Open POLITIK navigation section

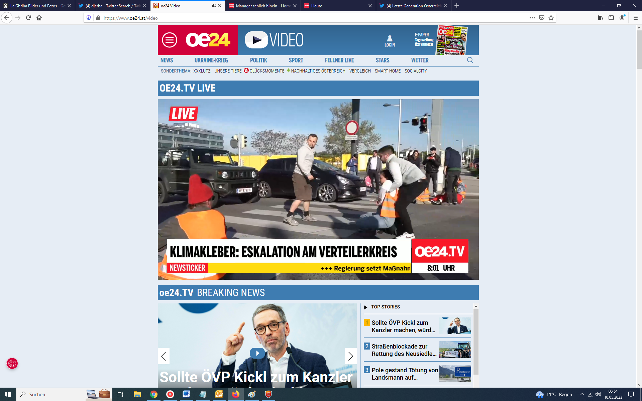click(x=258, y=60)
